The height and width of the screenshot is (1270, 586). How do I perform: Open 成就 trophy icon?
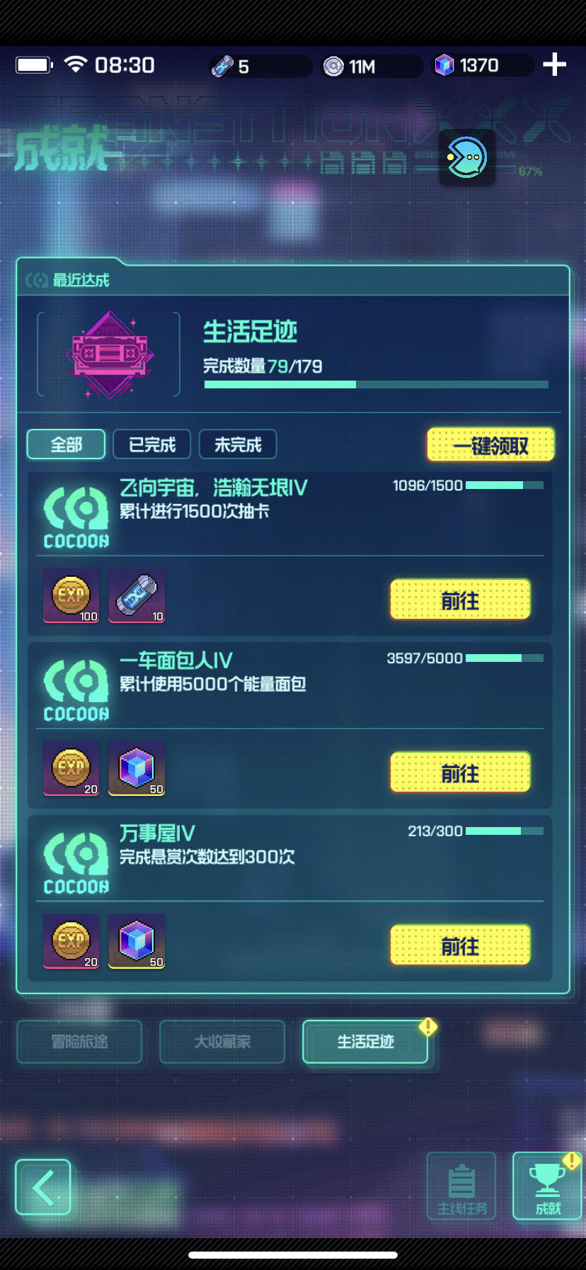point(547,1186)
